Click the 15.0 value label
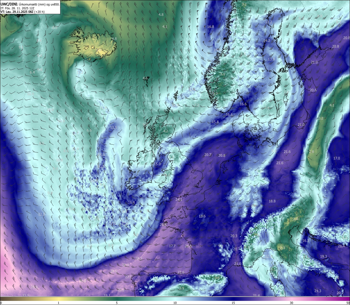This screenshot has width=350, height=305. pos(157,164)
